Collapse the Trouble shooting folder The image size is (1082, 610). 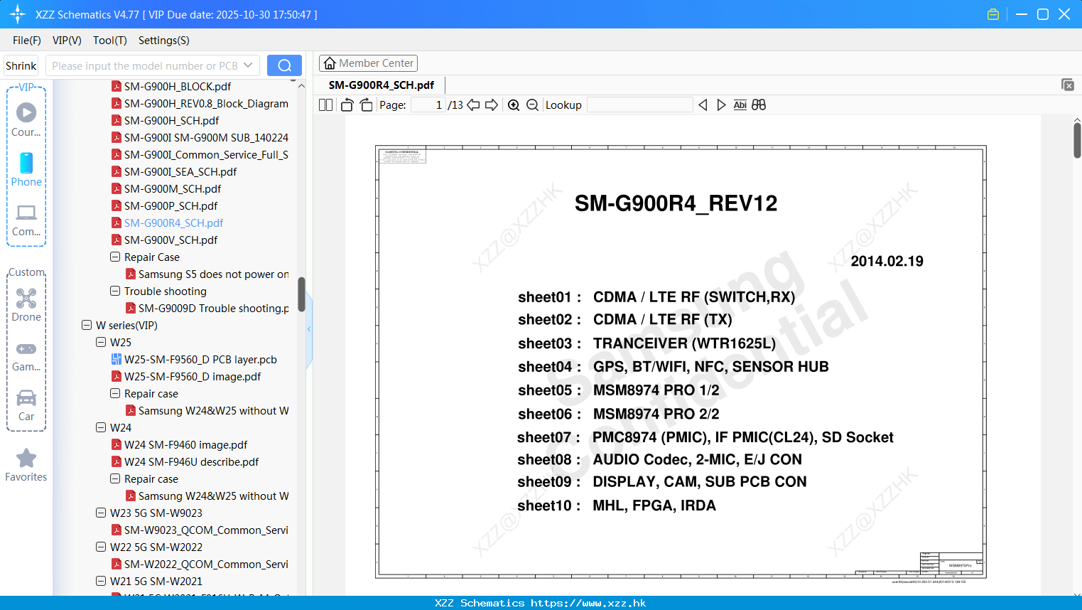point(115,291)
